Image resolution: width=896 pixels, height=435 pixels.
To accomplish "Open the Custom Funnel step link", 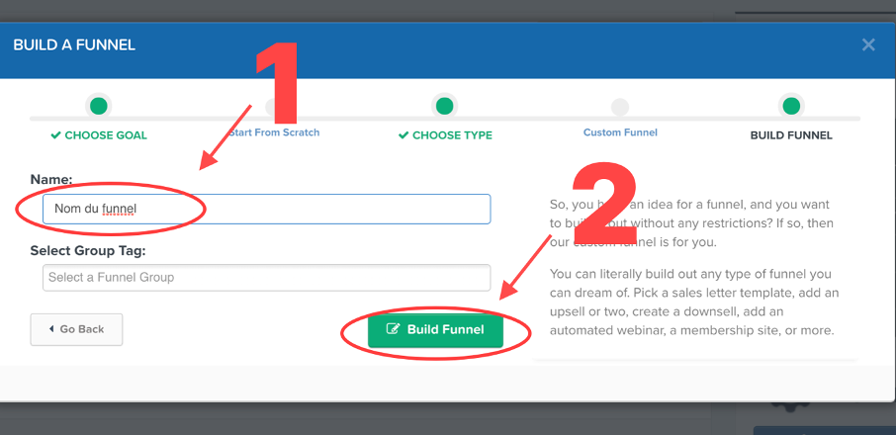I will (x=620, y=132).
